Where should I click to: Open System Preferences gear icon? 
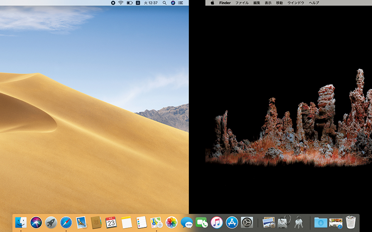click(x=247, y=222)
